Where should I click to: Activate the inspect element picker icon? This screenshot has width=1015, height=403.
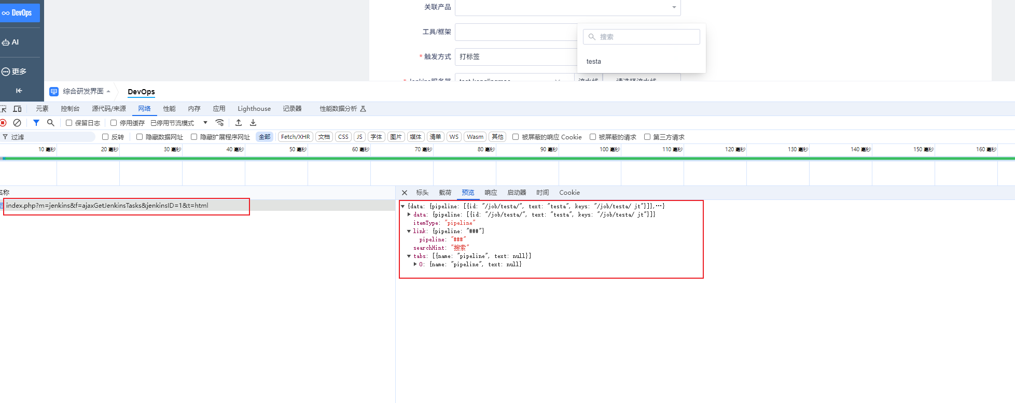tap(3, 109)
